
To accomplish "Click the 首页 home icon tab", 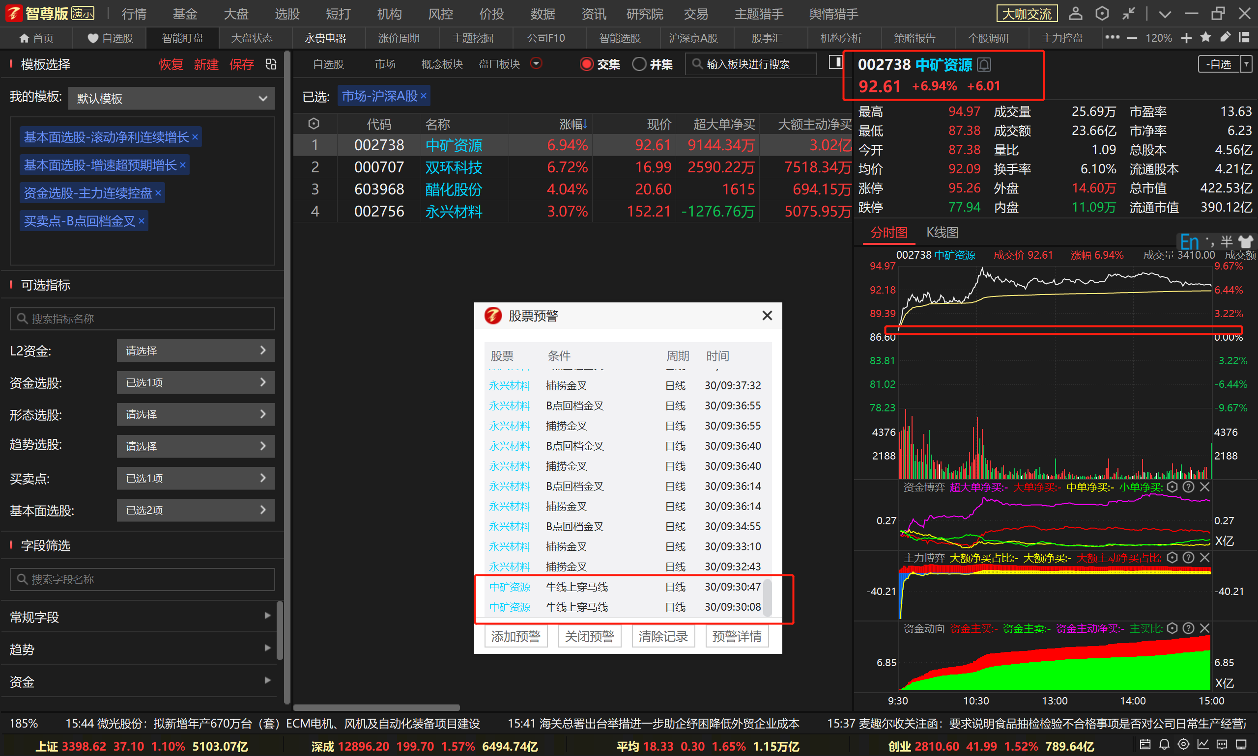I will [36, 38].
